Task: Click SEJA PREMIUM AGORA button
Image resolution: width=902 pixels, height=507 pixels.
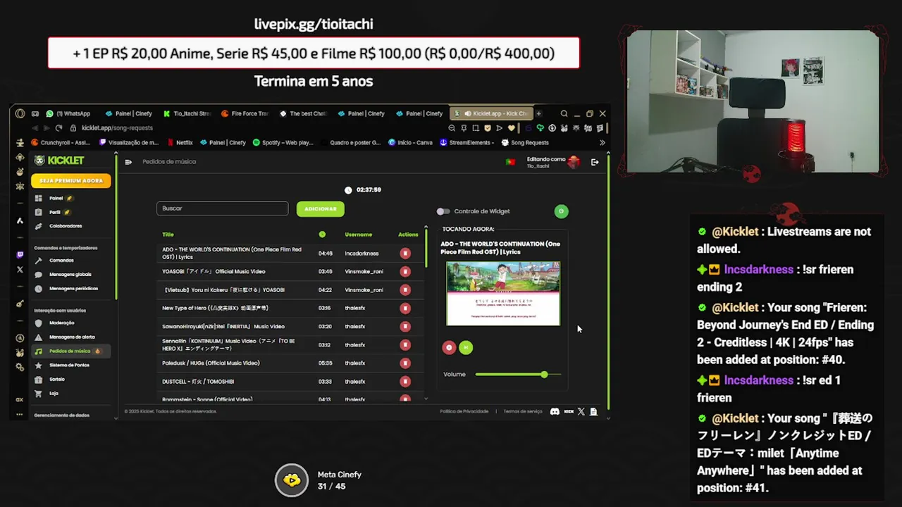Action: point(71,181)
